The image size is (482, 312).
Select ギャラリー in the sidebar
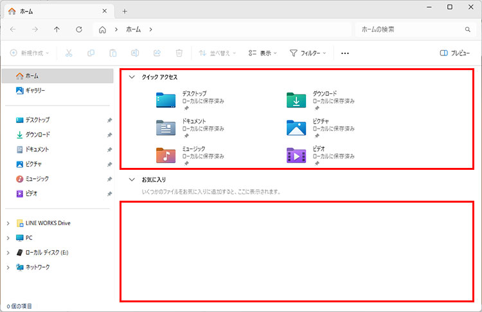coord(35,91)
